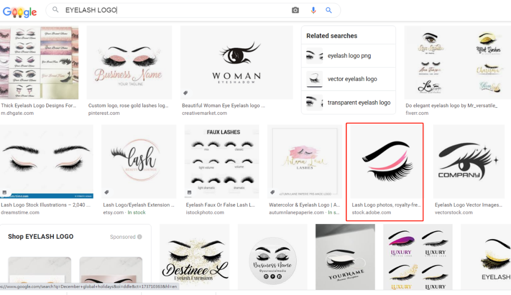Open Thick Eyelash Logo Designs thumbnail
Image resolution: width=511 pixels, height=295 pixels.
coord(39,62)
